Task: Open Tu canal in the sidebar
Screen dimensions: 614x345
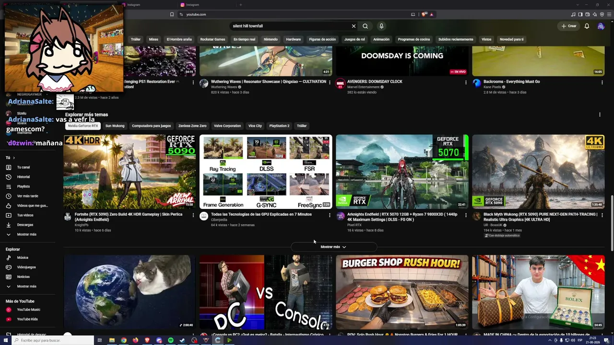Action: (x=24, y=167)
